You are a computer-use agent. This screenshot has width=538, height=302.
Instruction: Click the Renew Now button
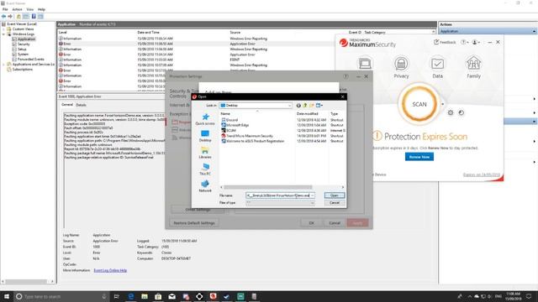419,157
